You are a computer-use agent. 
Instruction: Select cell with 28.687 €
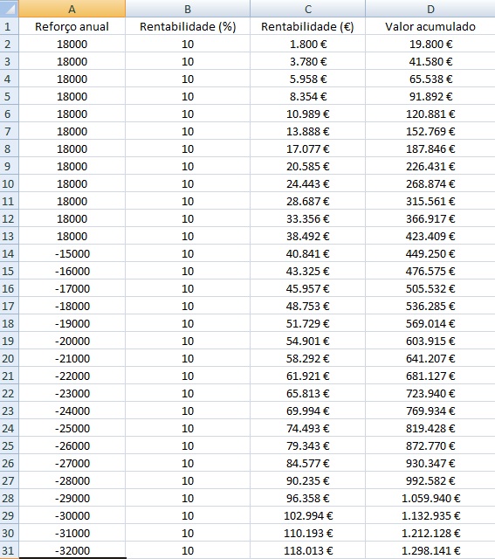(x=307, y=201)
